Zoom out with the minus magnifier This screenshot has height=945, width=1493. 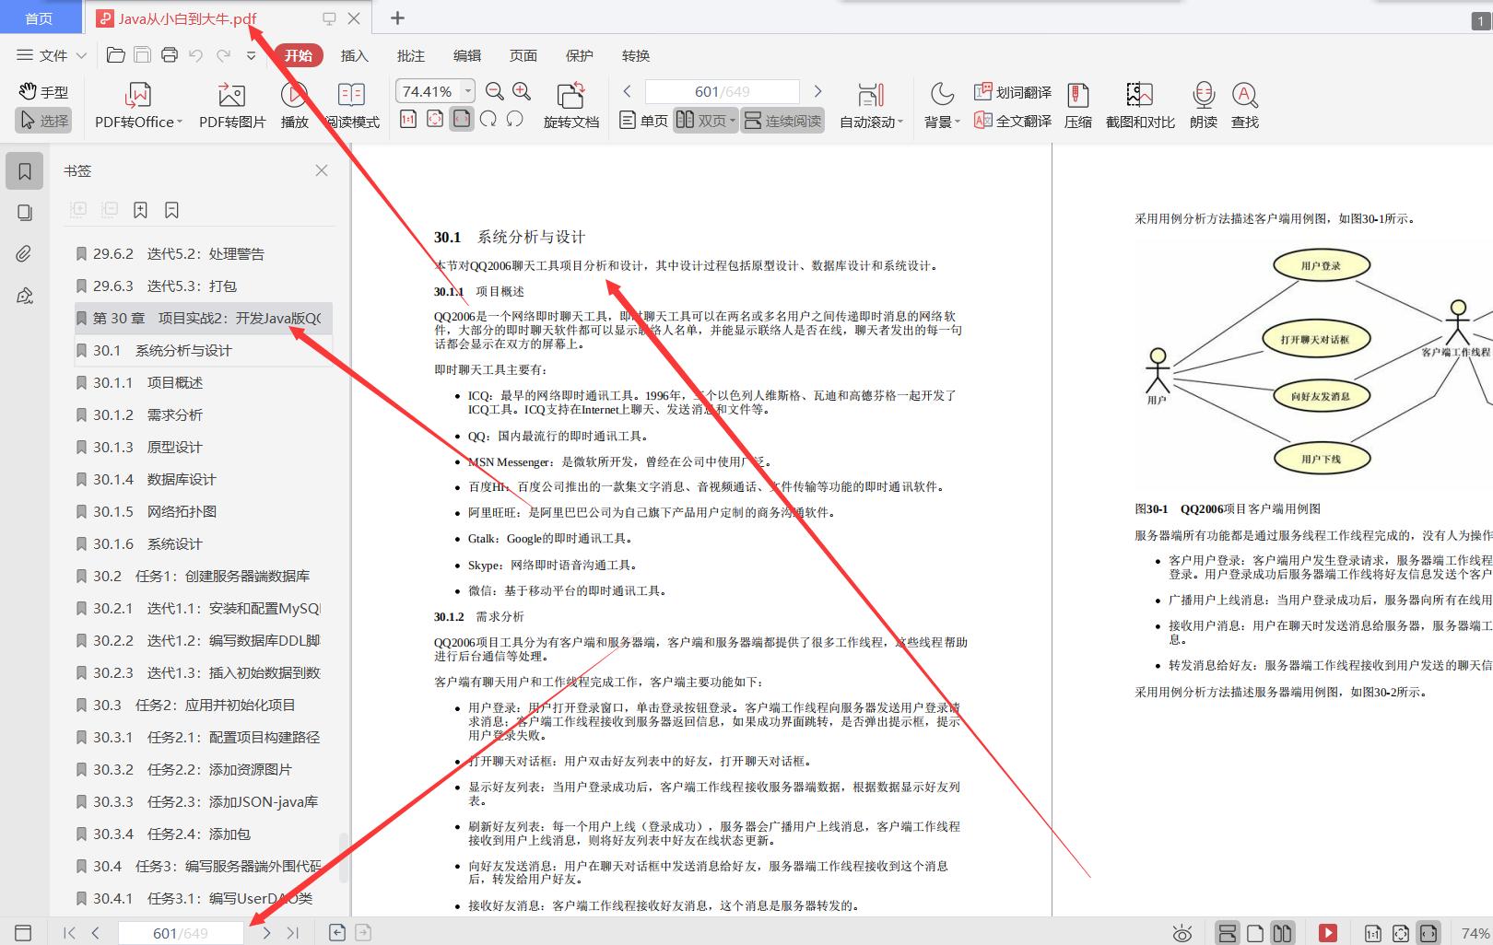point(495,91)
